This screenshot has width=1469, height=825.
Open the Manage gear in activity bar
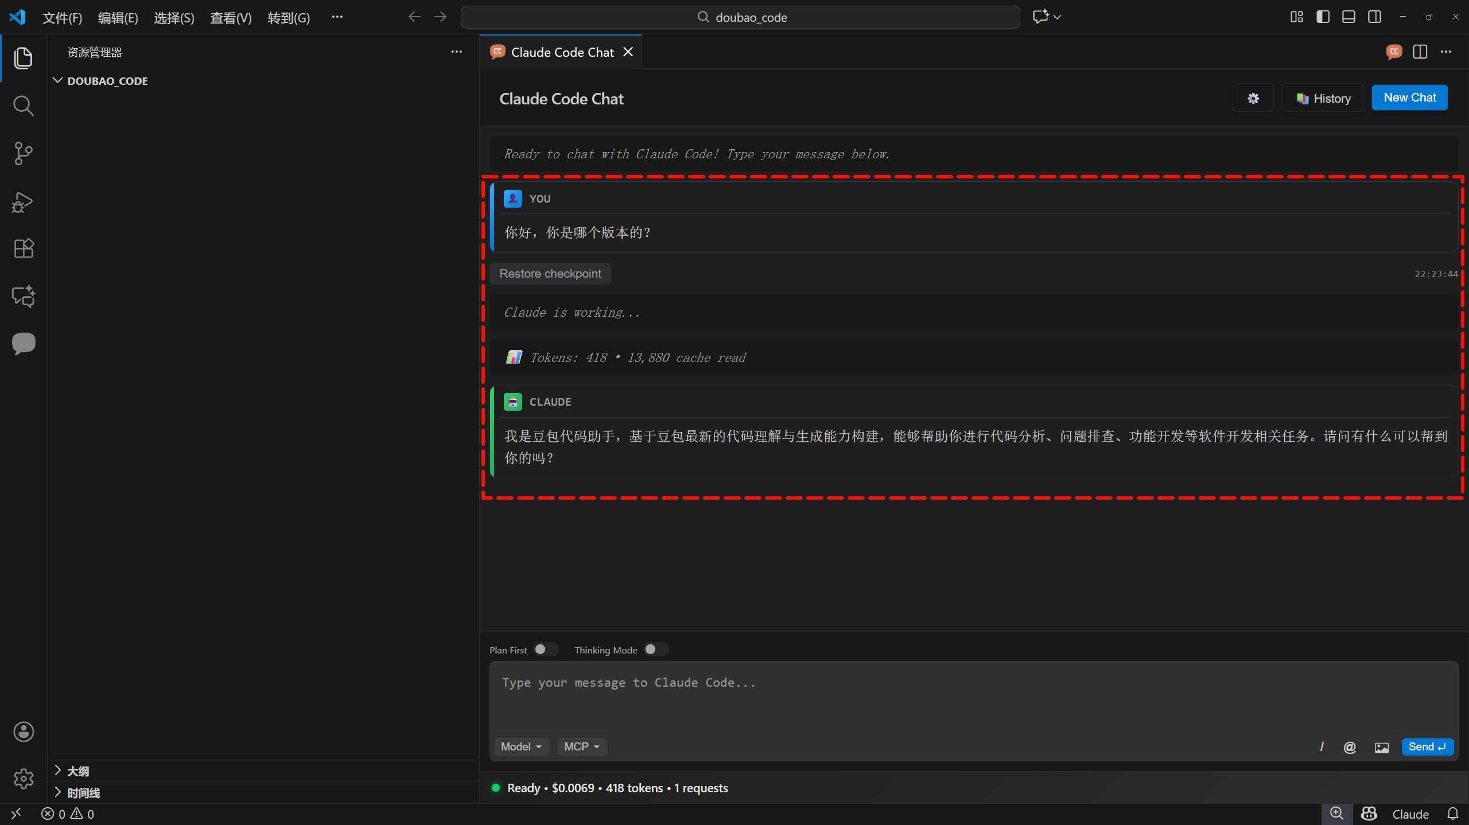click(23, 779)
